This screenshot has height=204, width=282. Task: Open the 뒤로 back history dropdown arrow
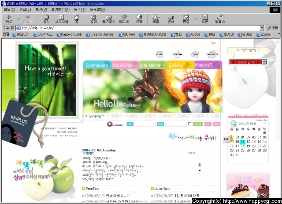[x=19, y=19]
